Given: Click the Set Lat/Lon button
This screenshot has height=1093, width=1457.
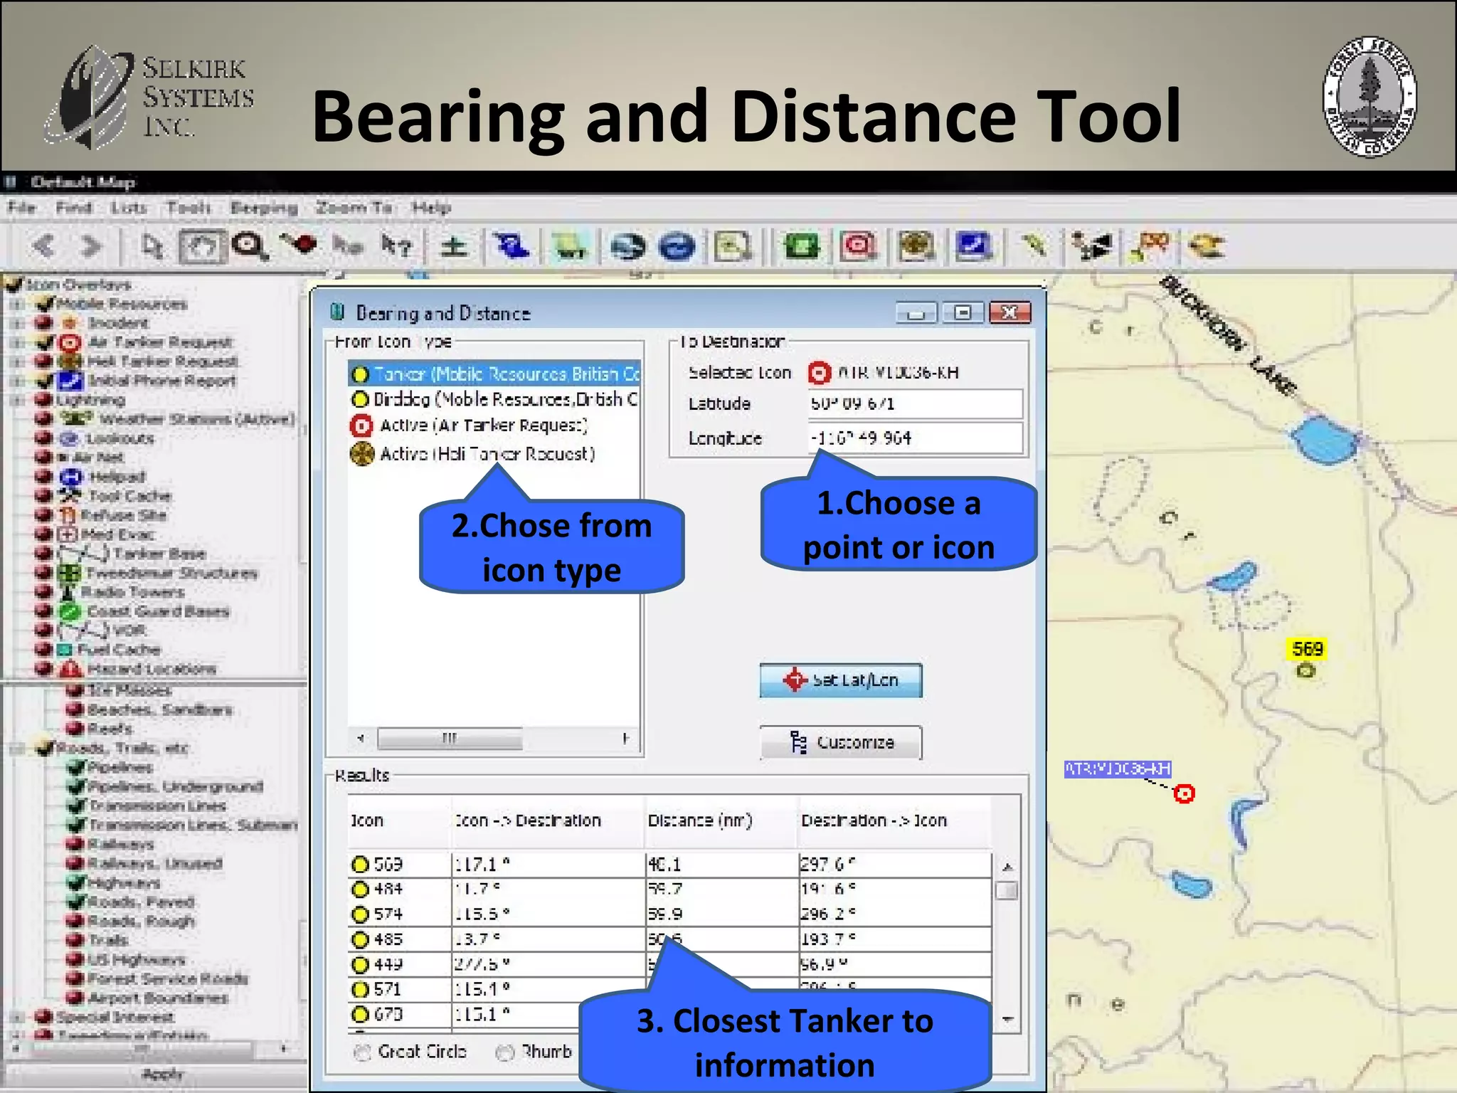Looking at the screenshot, I should point(841,680).
